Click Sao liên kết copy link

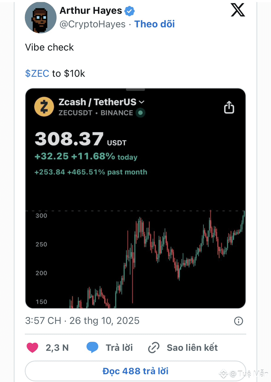coord(192,347)
